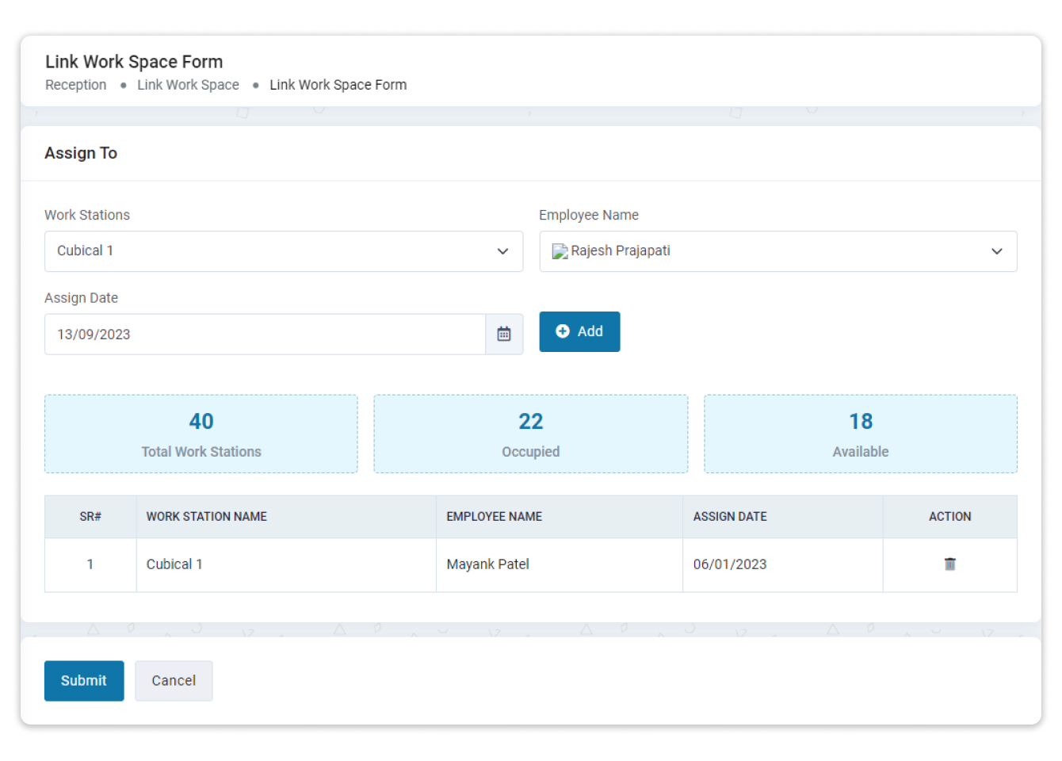The width and height of the screenshot is (1062, 761).
Task: Sort by Work Station Name column header
Action: (206, 517)
